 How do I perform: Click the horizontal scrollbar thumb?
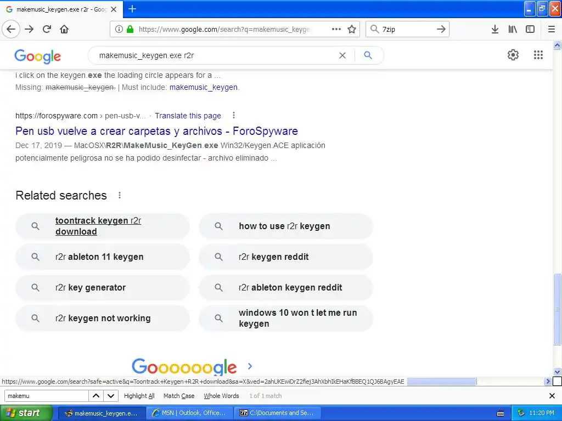pyautogui.click(x=442, y=382)
